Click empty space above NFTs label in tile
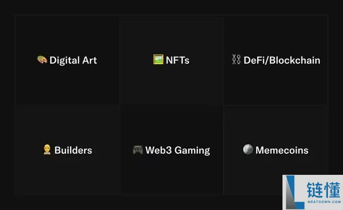The width and height of the screenshot is (343, 210). tap(171, 35)
